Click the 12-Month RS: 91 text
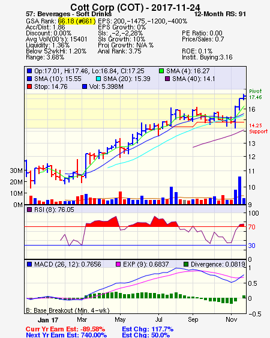The width and height of the screenshot is (270, 338). pyautogui.click(x=220, y=14)
